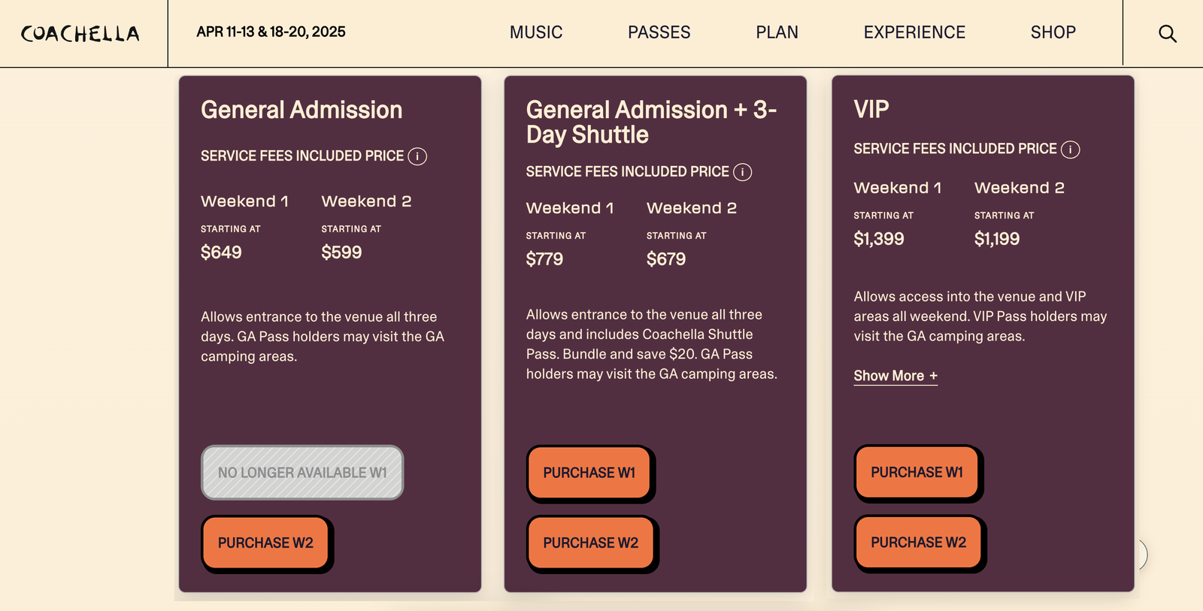1203x611 pixels.
Task: Purchase Weekend 2 General Admission pass
Action: [x=266, y=543]
